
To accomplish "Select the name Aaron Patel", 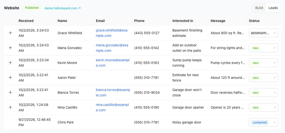I will pyautogui.click(x=67, y=78).
